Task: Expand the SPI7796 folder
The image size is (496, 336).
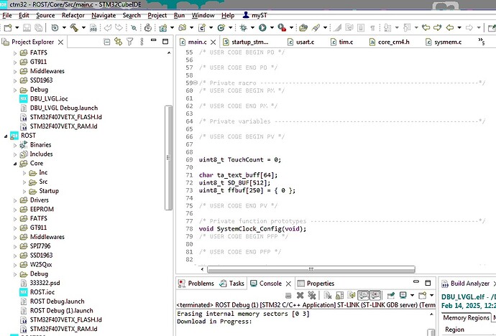Action: pos(15,247)
